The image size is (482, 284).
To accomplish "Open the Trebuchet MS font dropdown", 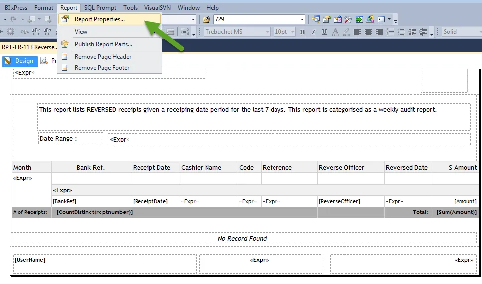I will click(x=267, y=32).
